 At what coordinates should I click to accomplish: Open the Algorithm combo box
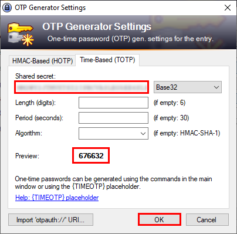click(x=113, y=133)
